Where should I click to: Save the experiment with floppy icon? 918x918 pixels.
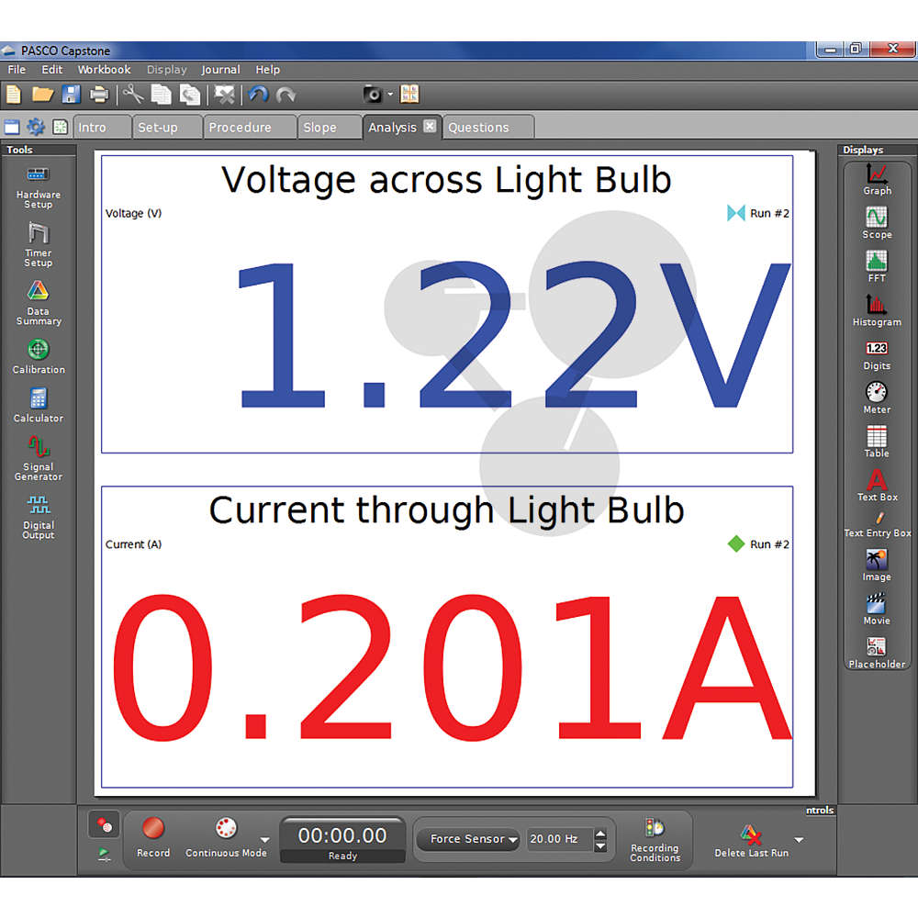coord(71,95)
